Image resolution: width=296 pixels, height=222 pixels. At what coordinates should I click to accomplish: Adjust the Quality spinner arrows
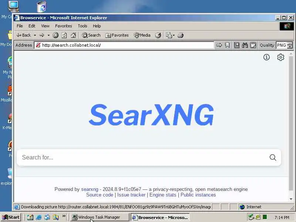tap(290, 45)
